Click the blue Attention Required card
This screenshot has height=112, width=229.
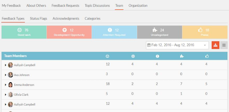click(x=114, y=32)
